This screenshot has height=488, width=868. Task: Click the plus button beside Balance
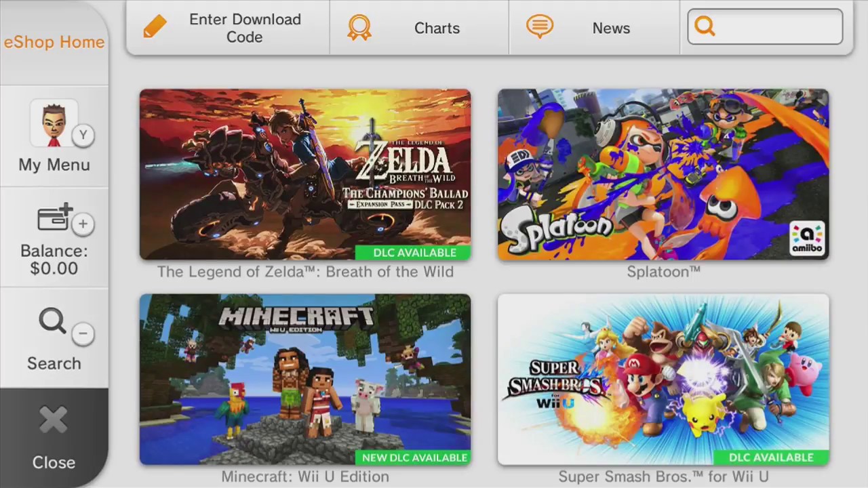pos(83,224)
